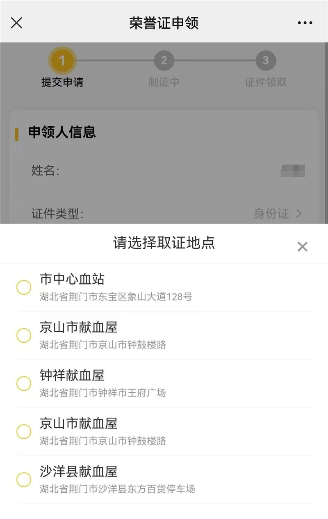The height and width of the screenshot is (519, 328).
Task: Click the step 1 circle icon
Action: click(62, 61)
